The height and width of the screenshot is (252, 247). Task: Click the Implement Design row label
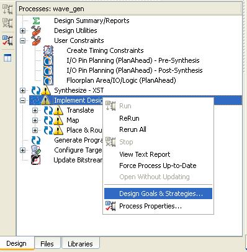tap(78, 100)
